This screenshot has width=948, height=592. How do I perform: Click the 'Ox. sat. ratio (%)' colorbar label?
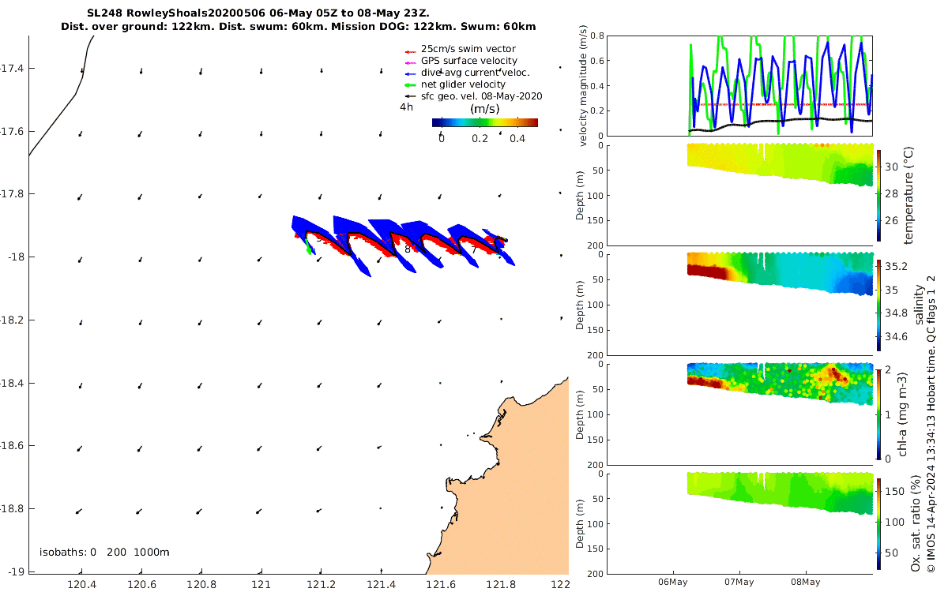pyautogui.click(x=916, y=523)
